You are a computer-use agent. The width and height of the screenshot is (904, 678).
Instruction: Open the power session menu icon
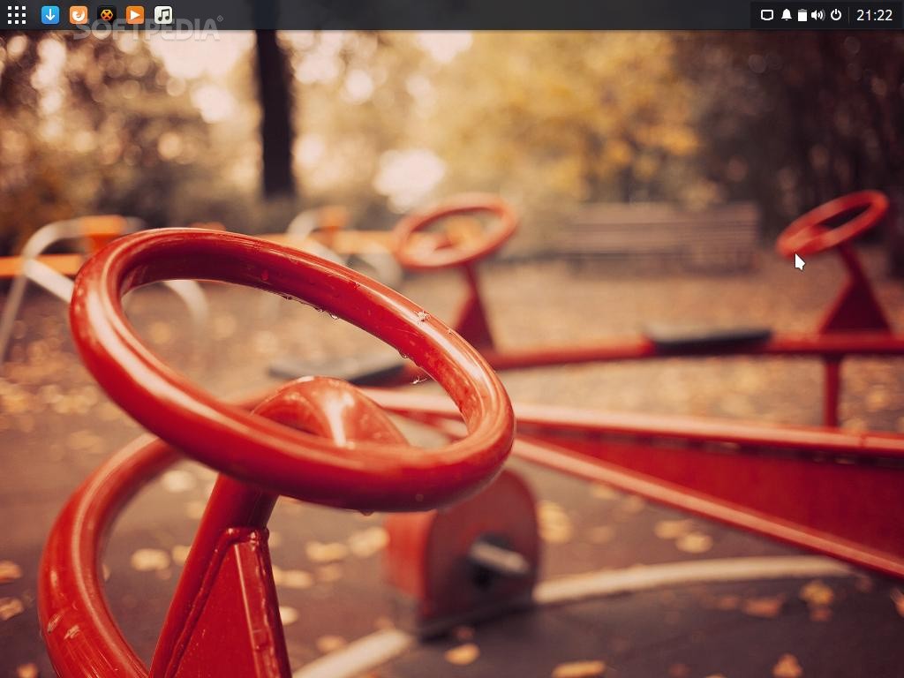click(836, 15)
